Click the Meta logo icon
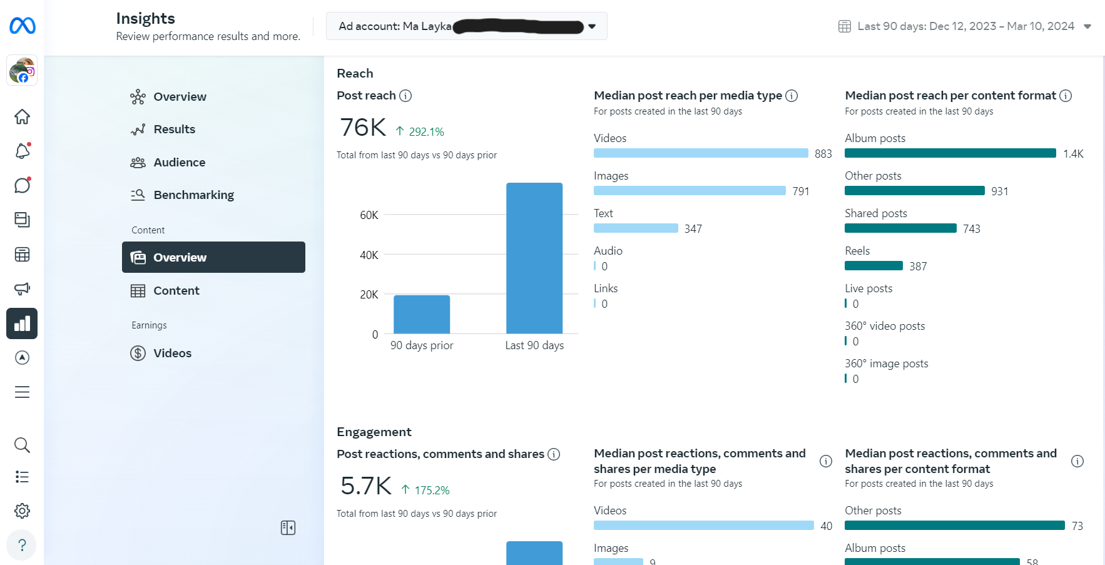1105x565 pixels. pos(23,26)
